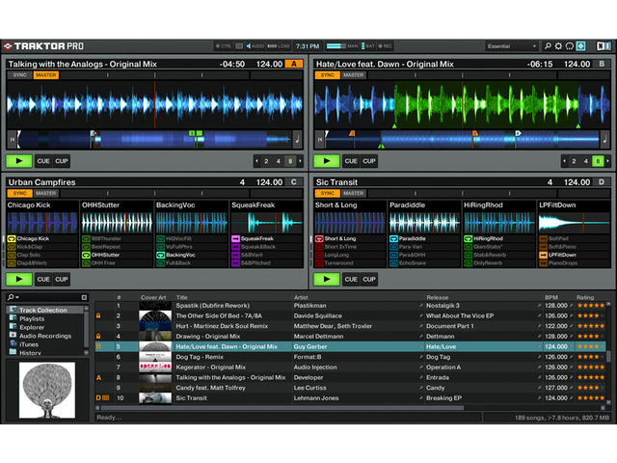617x463 pixels.
Task: Open the browser search options dropdown arrow
Action: pos(17,297)
